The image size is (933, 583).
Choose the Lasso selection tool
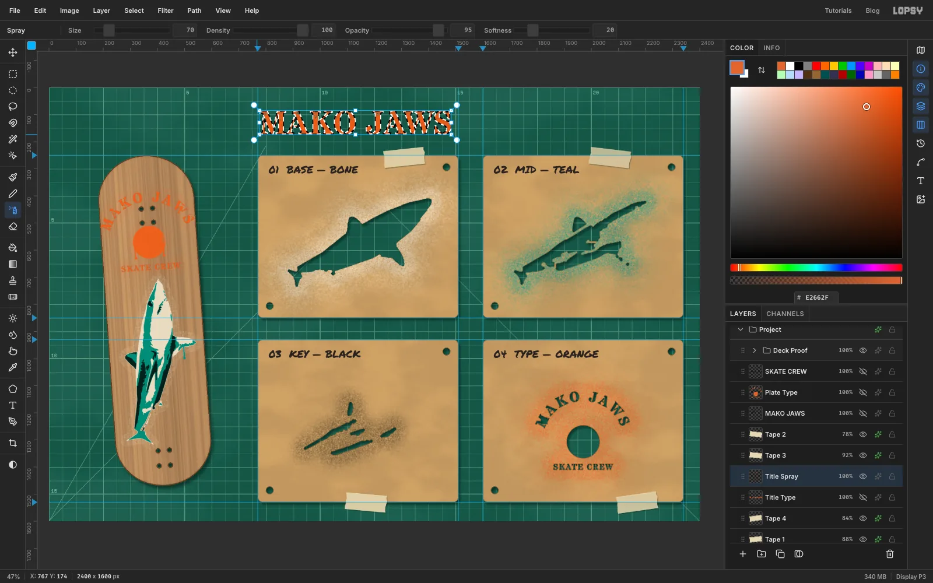pos(13,107)
